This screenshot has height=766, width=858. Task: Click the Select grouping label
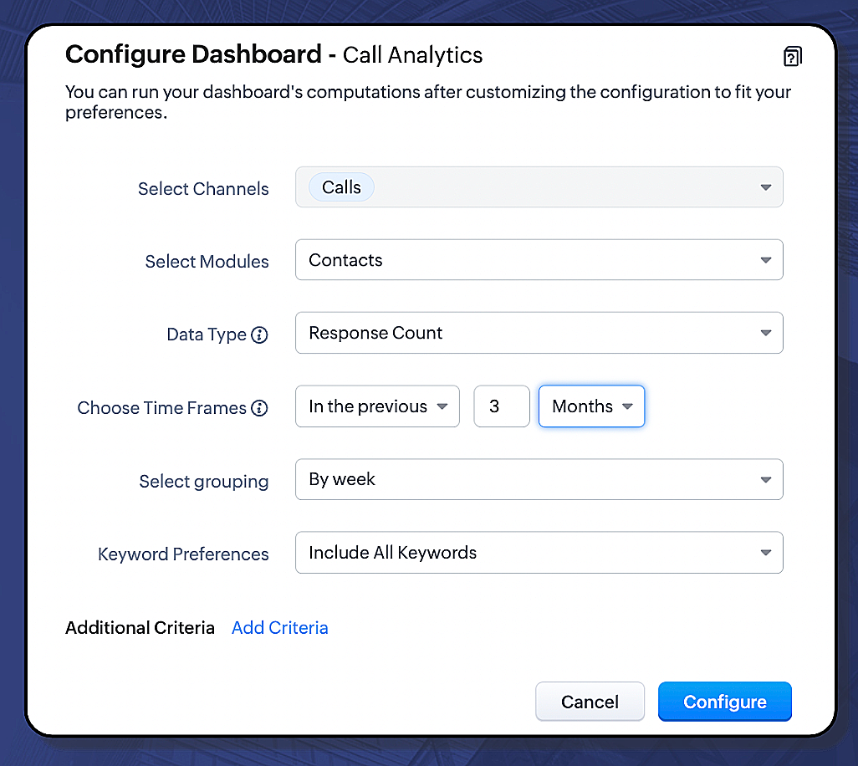pyautogui.click(x=203, y=482)
